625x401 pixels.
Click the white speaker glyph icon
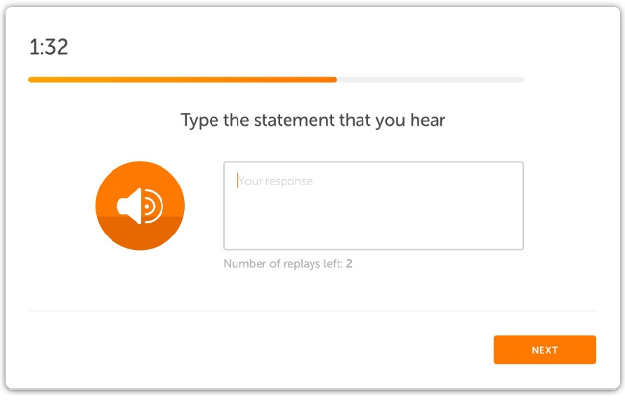point(140,206)
